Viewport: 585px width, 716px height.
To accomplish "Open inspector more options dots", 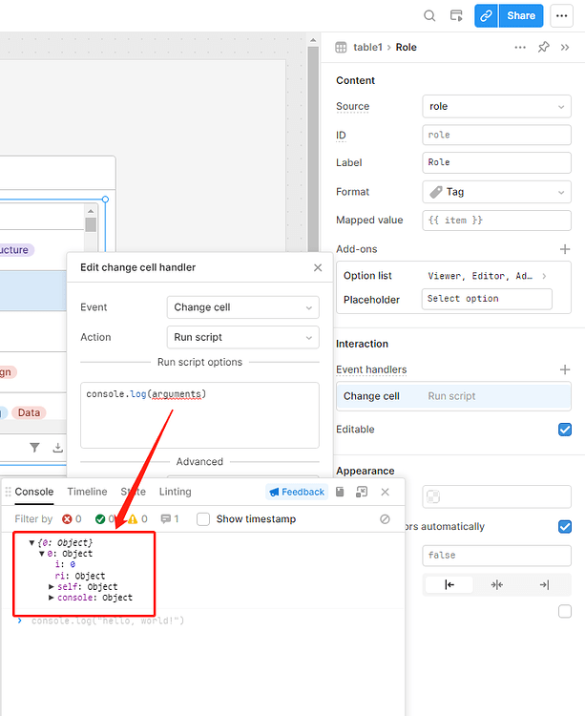I will (x=520, y=48).
